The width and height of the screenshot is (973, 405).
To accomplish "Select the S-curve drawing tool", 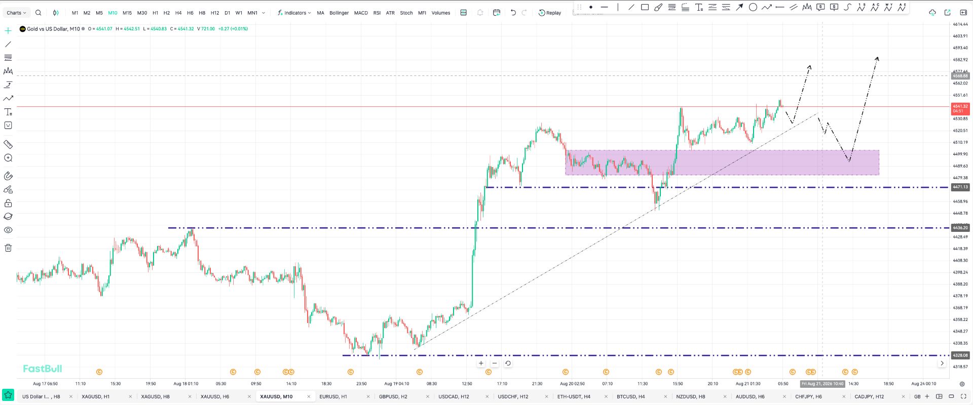I will [x=847, y=7].
